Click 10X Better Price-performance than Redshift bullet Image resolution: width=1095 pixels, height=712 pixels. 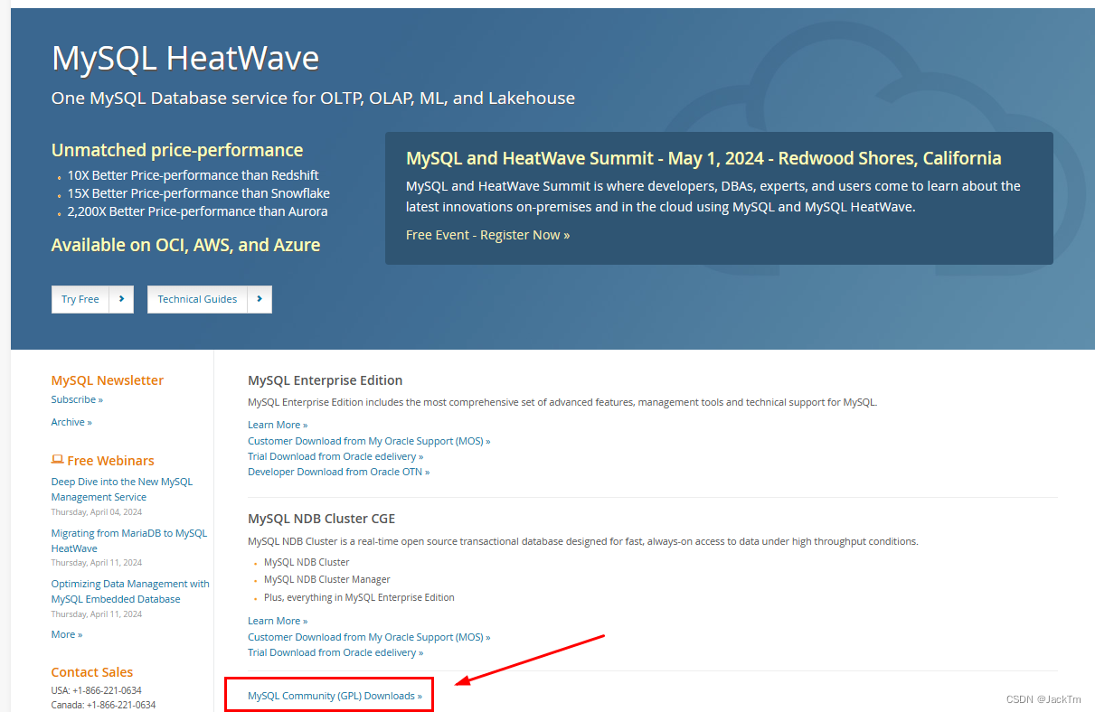pos(193,175)
